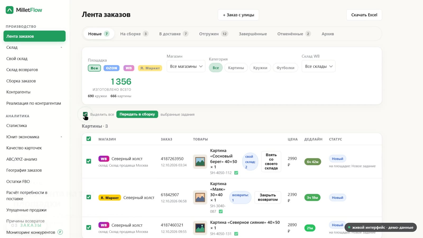Click green check icon beside SH-4050-131
This screenshot has width=423, height=238.
tap(236, 234)
